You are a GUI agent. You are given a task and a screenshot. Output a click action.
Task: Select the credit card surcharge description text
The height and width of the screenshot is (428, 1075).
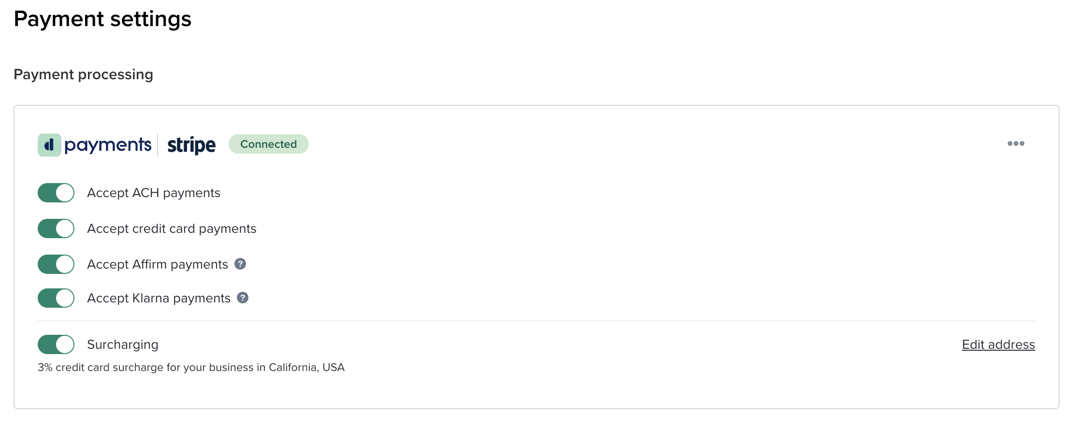click(191, 368)
